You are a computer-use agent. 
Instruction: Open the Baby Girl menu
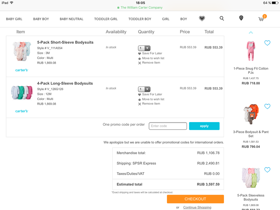(14, 19)
